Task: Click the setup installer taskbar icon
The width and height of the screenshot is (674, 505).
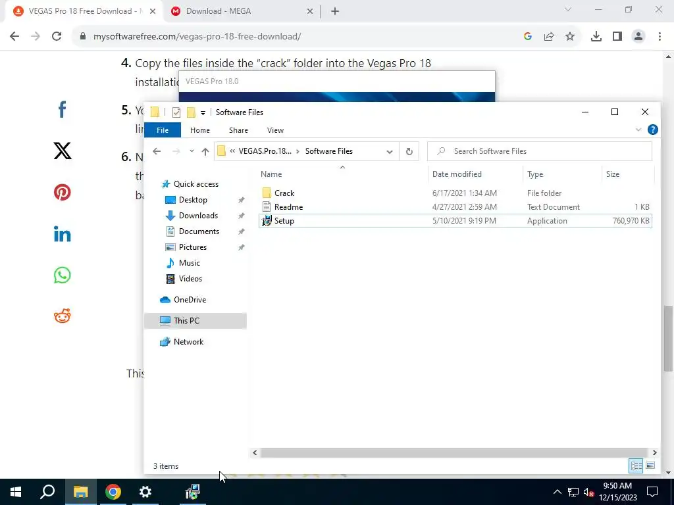Action: click(193, 492)
